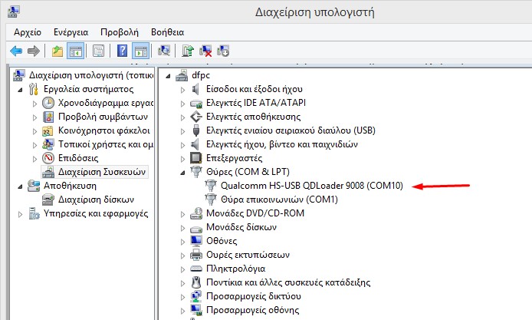Toggle the Show/Hide Console Tree toolbar button
This screenshot has width=532, height=320.
coord(76,51)
